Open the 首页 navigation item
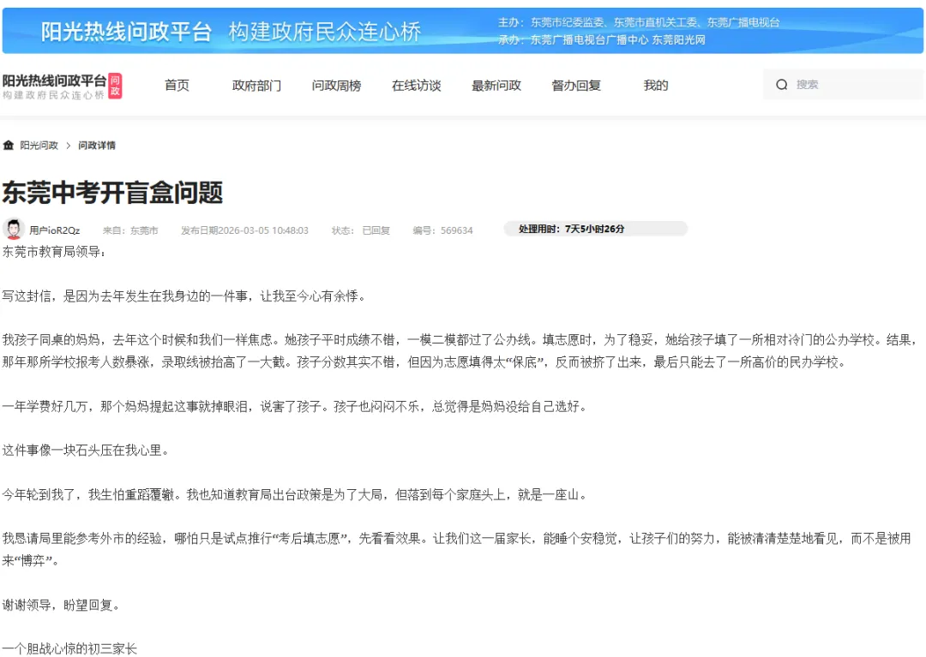Screen dimensions: 926x657 point(177,85)
